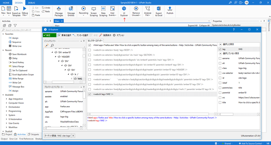
Task: Click search icon in visual tree panel
Action: point(52,45)
